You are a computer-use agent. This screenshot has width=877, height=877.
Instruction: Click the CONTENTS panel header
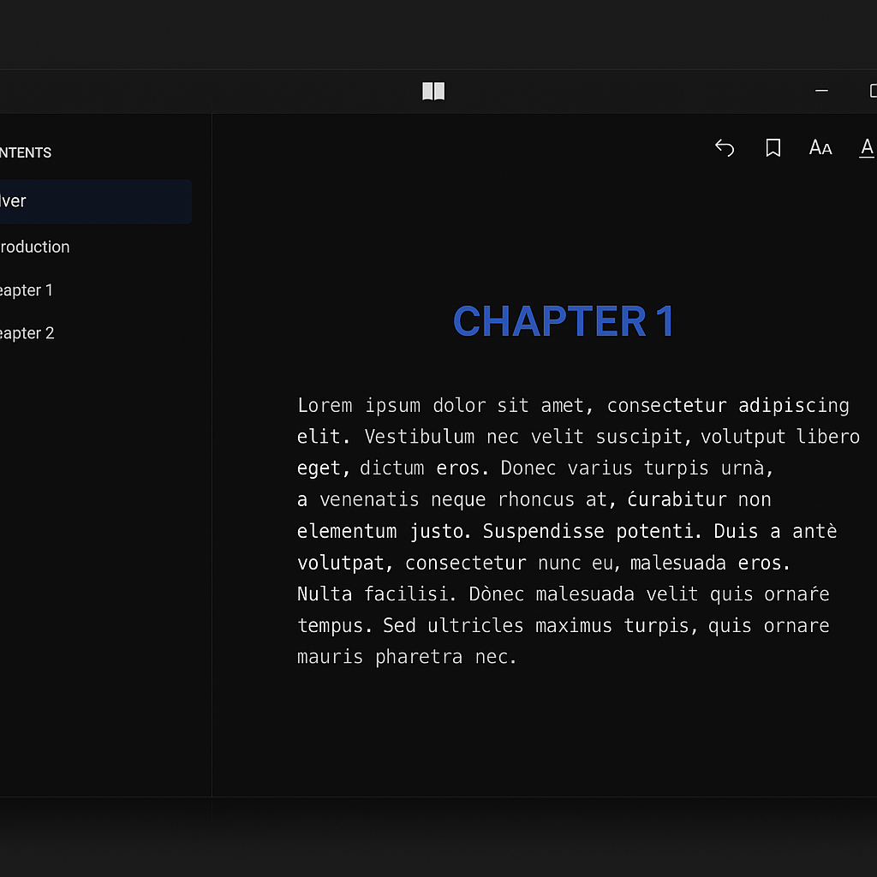tap(26, 152)
